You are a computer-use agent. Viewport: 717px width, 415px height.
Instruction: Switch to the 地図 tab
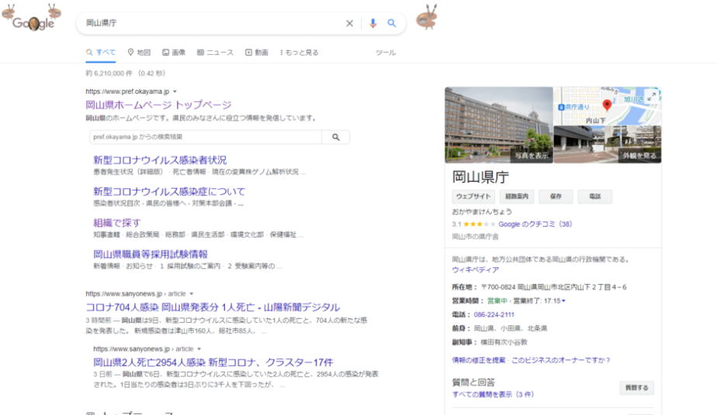pos(139,53)
